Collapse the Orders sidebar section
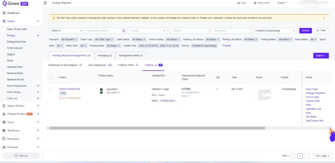This screenshot has height=163, width=335. pyautogui.click(x=38, y=21)
